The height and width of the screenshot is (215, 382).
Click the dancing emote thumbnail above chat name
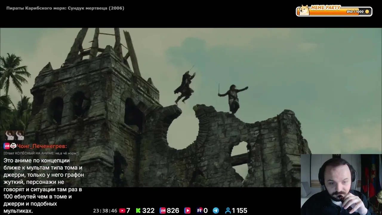(x=15, y=135)
